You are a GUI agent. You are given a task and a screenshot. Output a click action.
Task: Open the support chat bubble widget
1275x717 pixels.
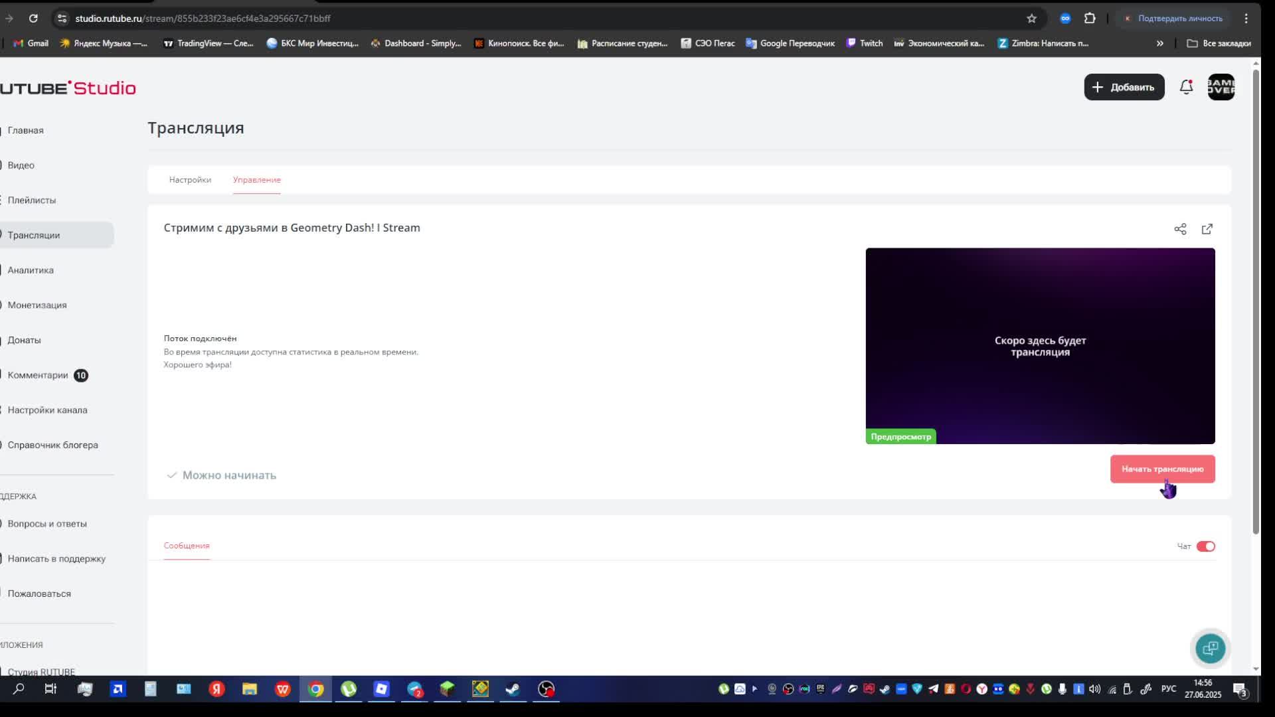[x=1210, y=648]
